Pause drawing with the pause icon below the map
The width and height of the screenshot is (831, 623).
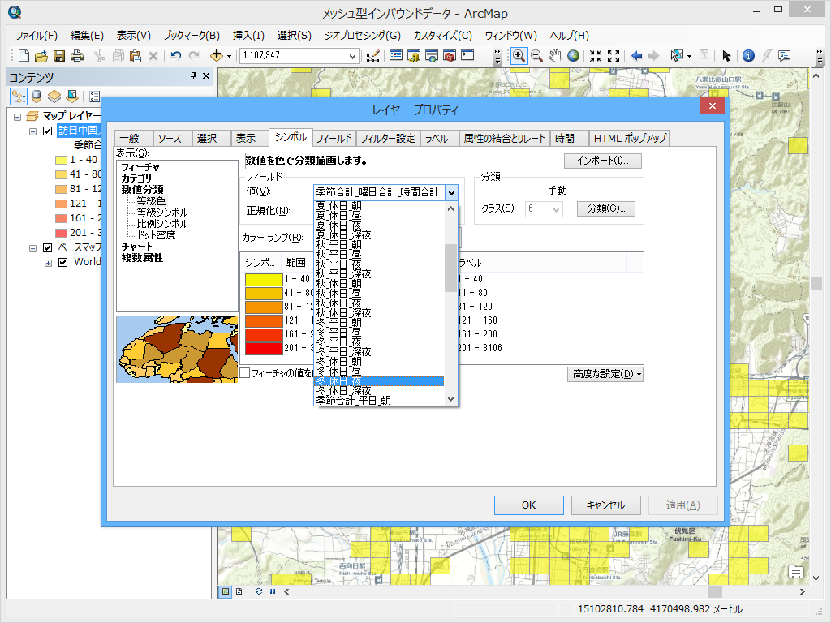tap(273, 591)
